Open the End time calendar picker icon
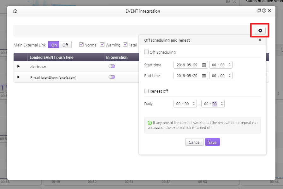Image resolution: width=283 pixels, height=189 pixels. pyautogui.click(x=204, y=76)
